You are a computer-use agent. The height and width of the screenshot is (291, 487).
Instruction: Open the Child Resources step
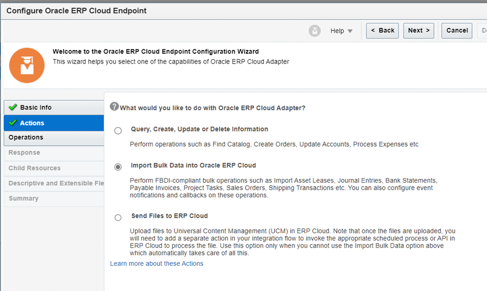54,168
